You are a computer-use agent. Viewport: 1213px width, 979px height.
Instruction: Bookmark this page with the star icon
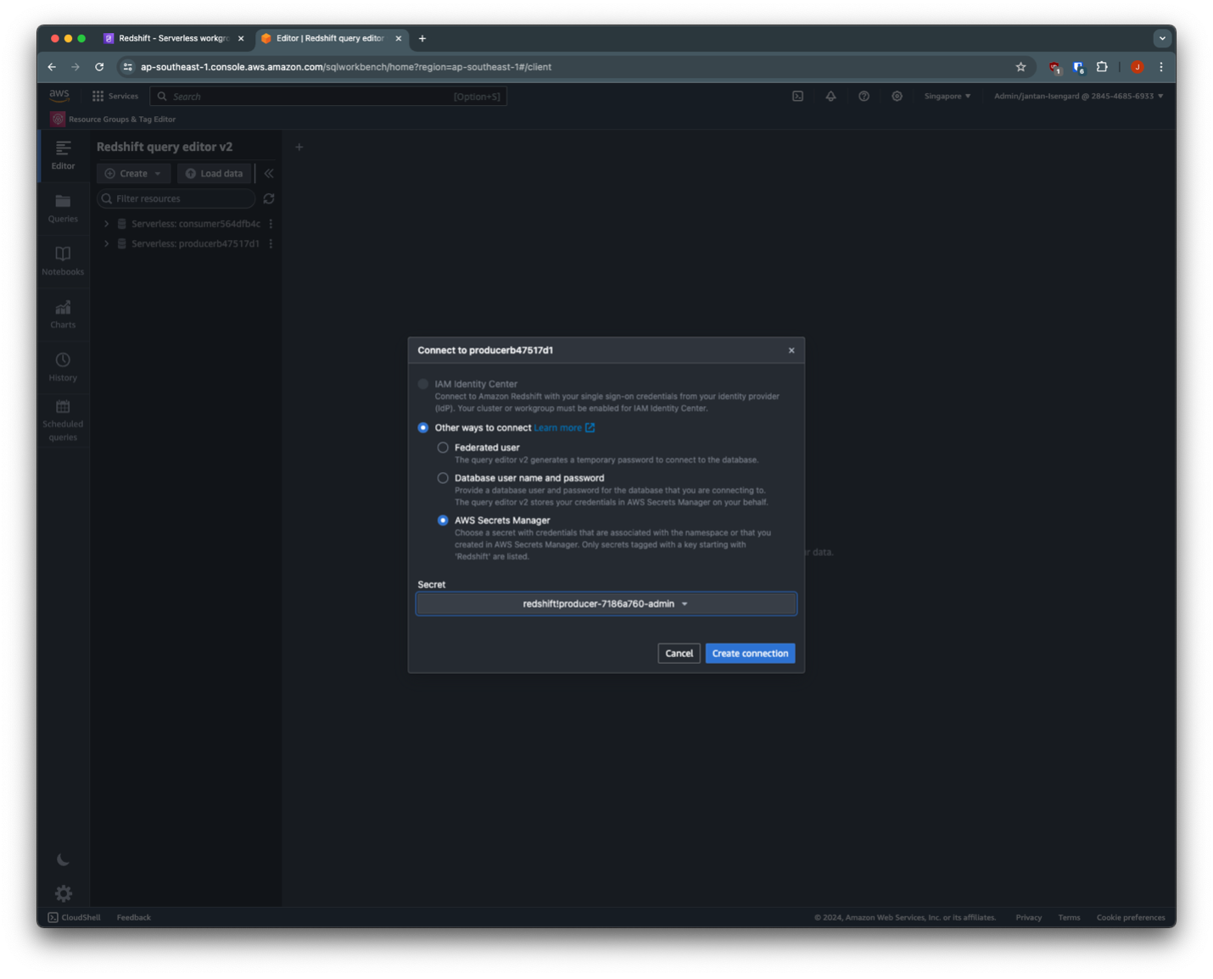click(1021, 67)
